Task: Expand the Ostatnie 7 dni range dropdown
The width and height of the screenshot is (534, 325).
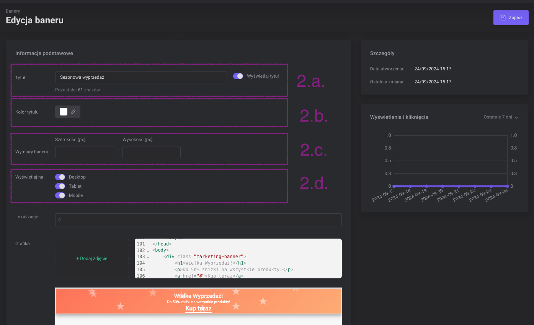Action: tap(501, 117)
